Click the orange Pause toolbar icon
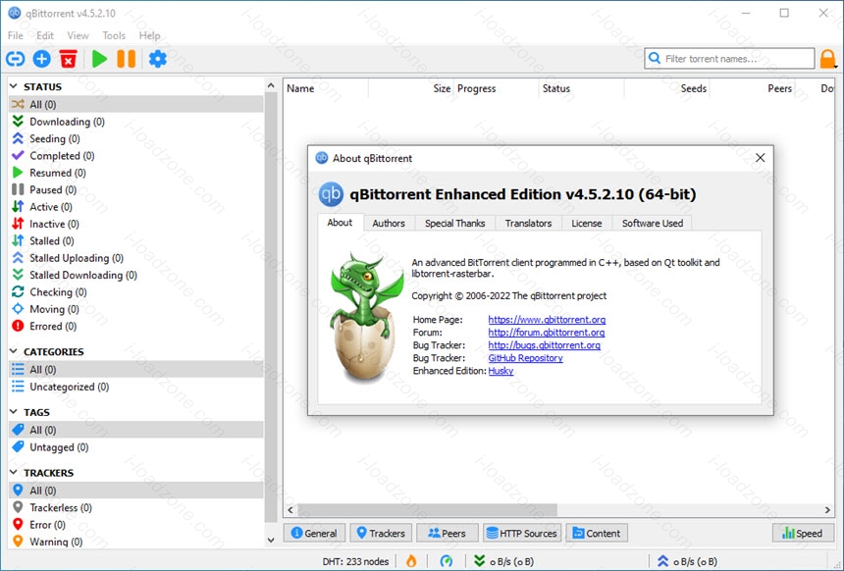The image size is (844, 571). tap(127, 59)
